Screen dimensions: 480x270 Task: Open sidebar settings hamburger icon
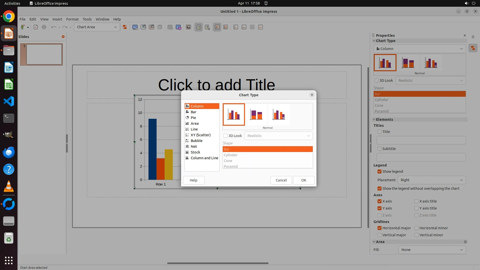click(x=473, y=37)
